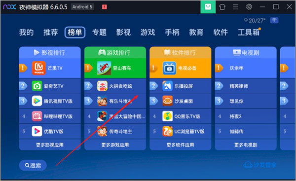This screenshot has height=181, width=296.
Task: Open the 滑雪大冒险中国 game icon
Action: tap(102, 116)
